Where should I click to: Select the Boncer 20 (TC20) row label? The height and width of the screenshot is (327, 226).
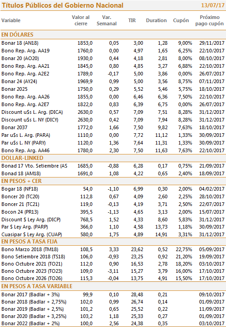point(20,196)
